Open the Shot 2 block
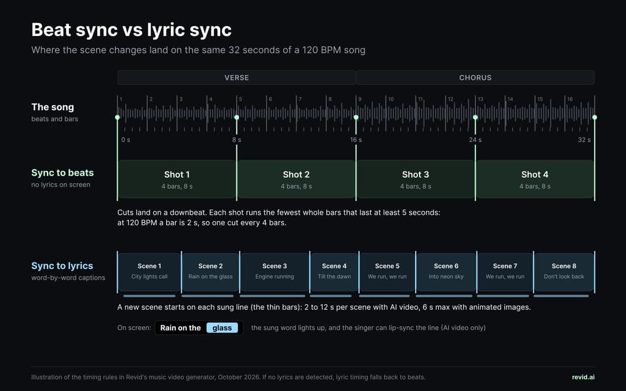This screenshot has height=391, width=626. (296, 179)
